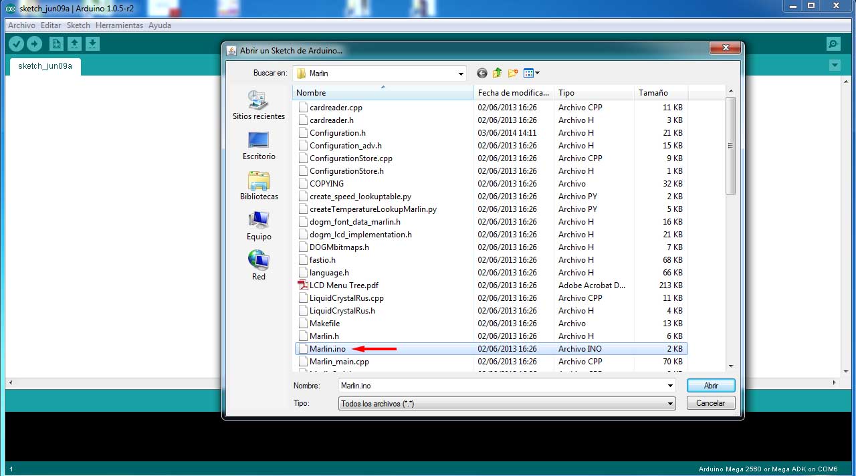Open Sitios recientes in the sidebar
The width and height of the screenshot is (856, 476).
coord(259,106)
